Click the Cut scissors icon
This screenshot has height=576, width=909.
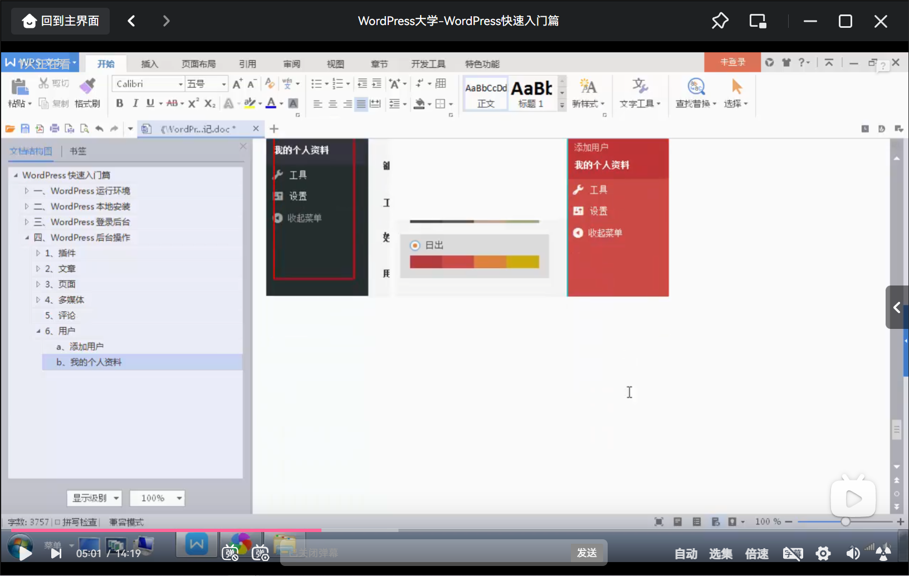tap(43, 83)
